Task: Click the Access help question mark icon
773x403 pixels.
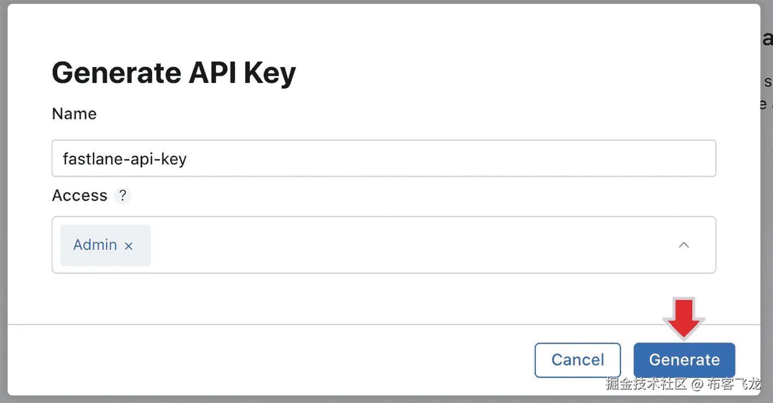Action: [123, 195]
